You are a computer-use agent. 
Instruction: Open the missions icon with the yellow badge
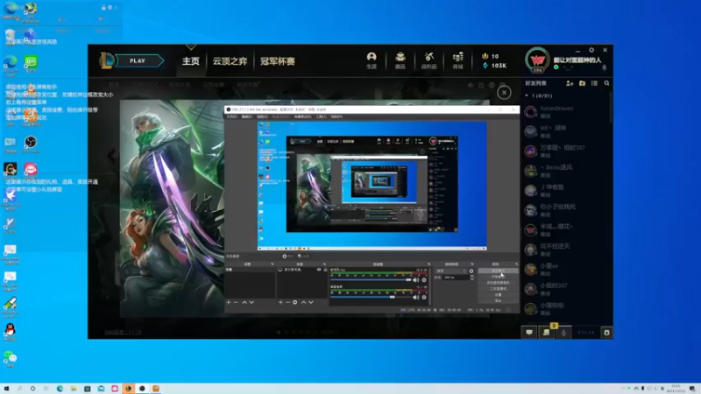click(x=546, y=333)
